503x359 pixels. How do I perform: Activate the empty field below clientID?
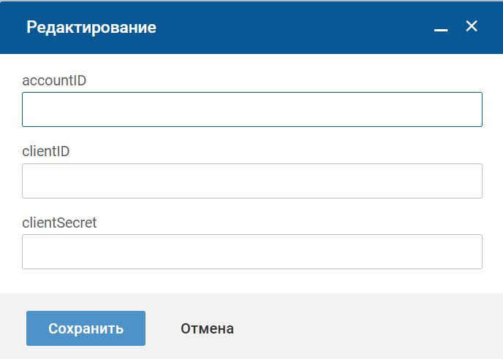click(251, 181)
